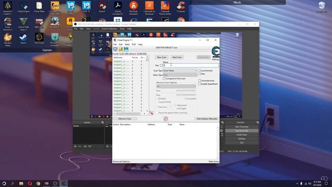Open the Action! recorder desktop shortcut
332x187 pixels.
pyautogui.click(x=102, y=7)
